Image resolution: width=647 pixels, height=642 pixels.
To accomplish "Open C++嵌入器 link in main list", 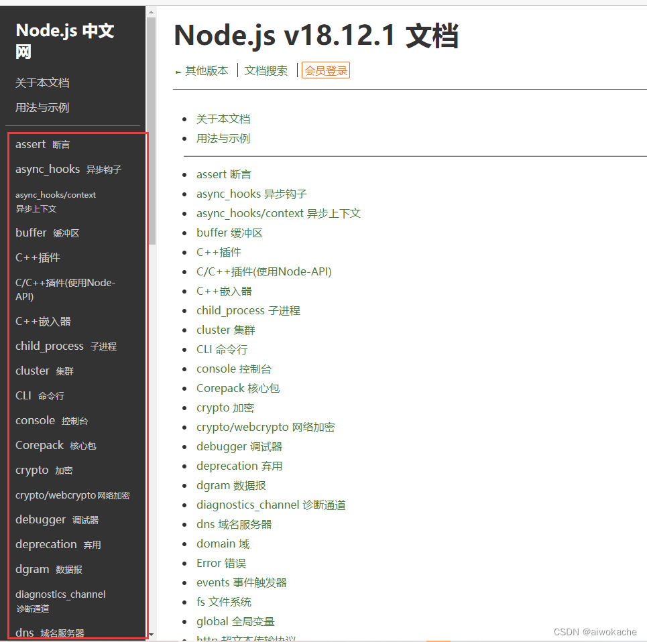I will pos(224,291).
